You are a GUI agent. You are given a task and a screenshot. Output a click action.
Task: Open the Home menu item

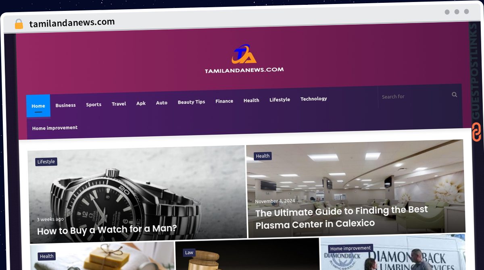point(38,106)
